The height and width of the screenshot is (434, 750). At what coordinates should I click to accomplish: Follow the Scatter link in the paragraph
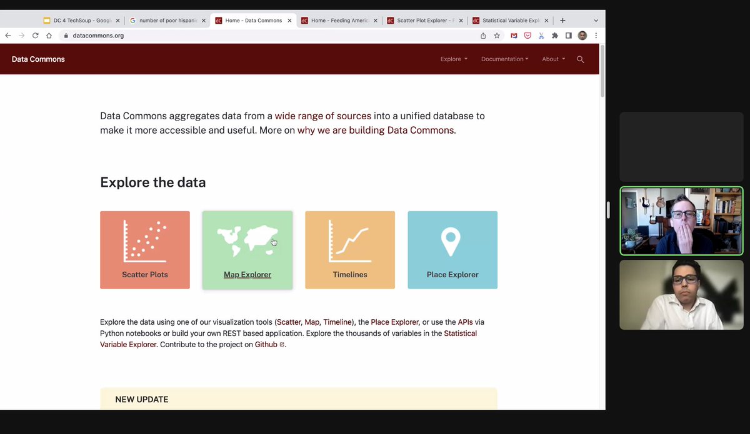289,322
